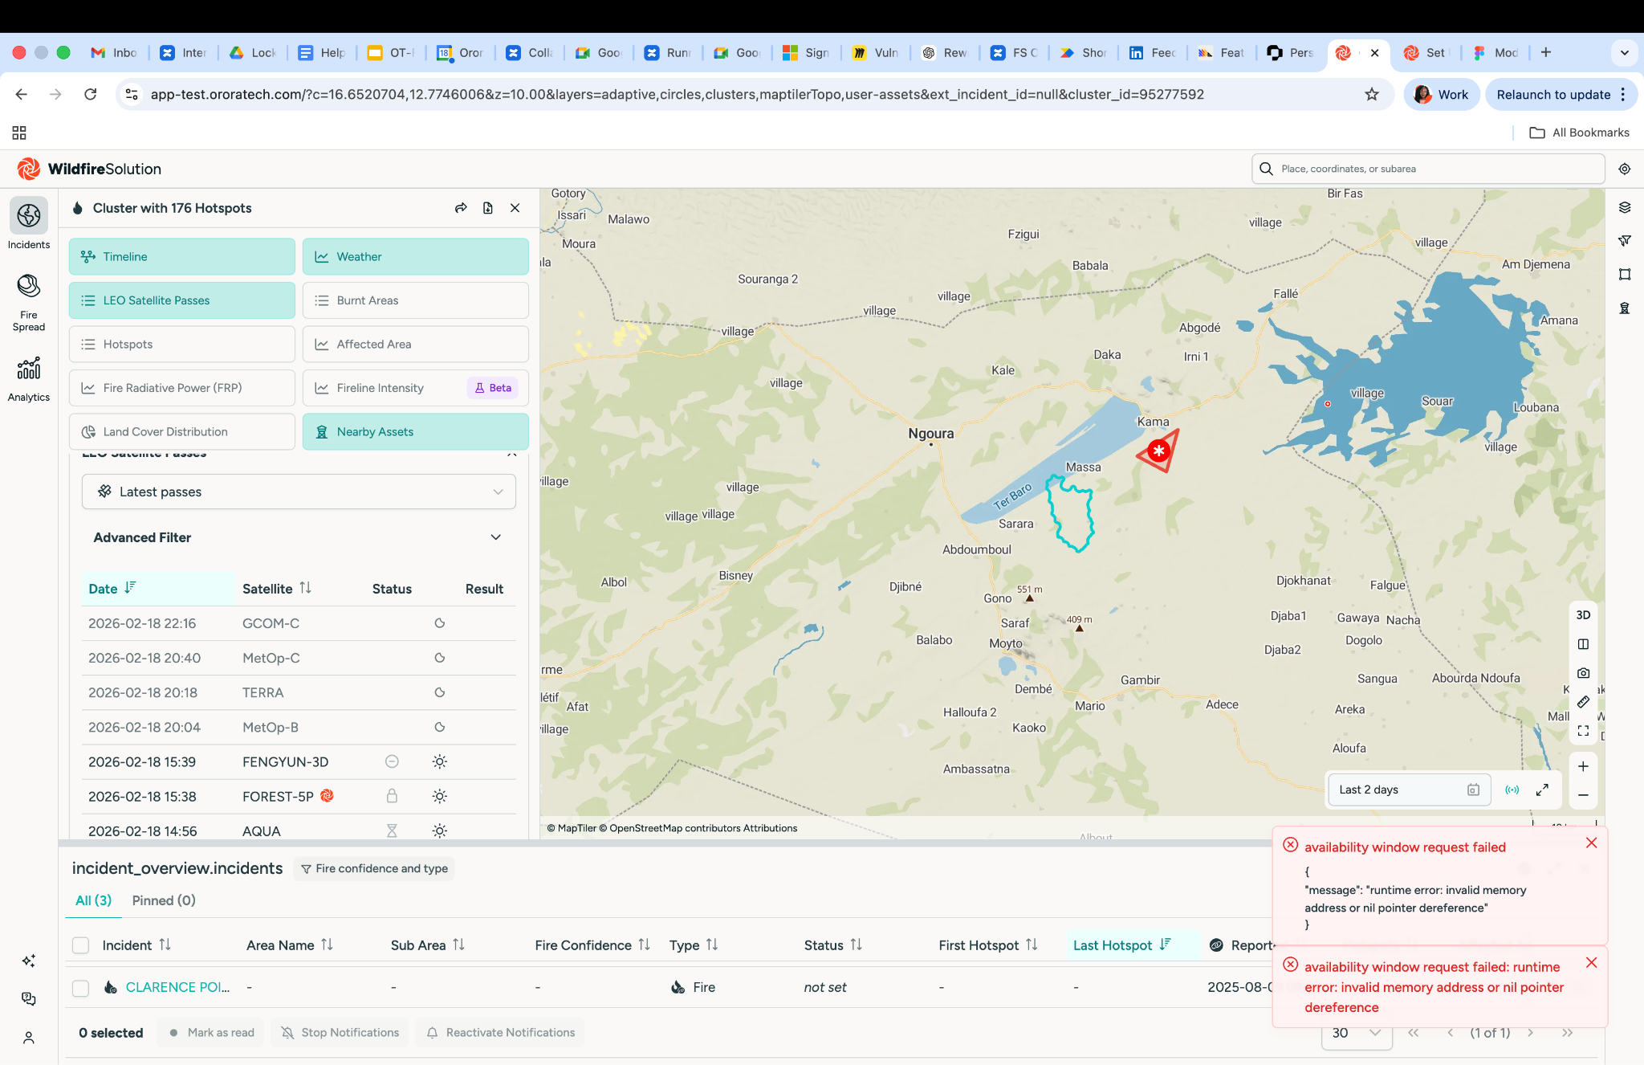
Task: Open the Latest passes dropdown
Action: [299, 492]
